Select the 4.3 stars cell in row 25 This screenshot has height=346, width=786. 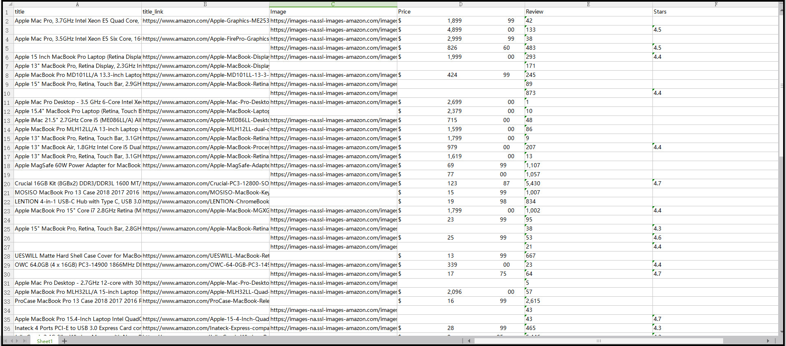(x=716, y=229)
